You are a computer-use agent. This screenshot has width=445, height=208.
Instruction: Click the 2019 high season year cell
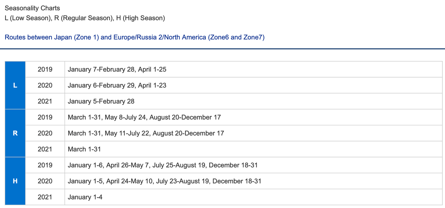click(x=45, y=165)
